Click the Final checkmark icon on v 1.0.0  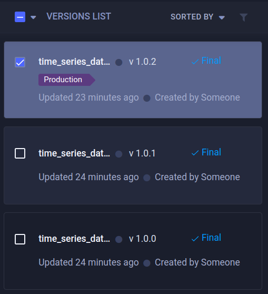[x=195, y=239]
